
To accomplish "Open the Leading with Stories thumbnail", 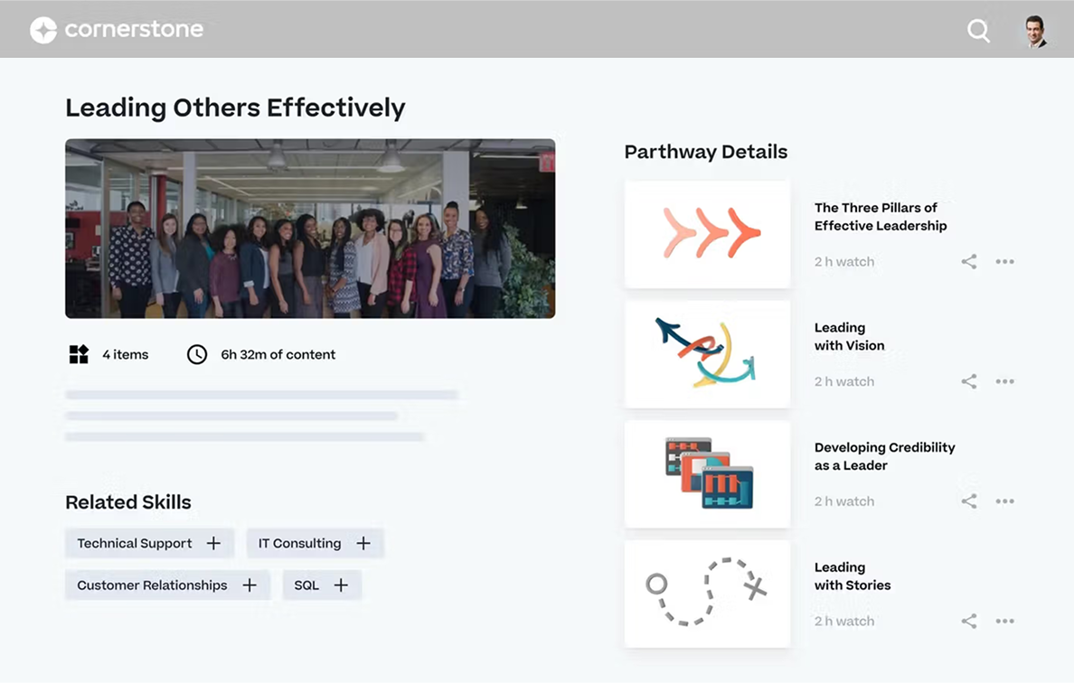I will [707, 594].
